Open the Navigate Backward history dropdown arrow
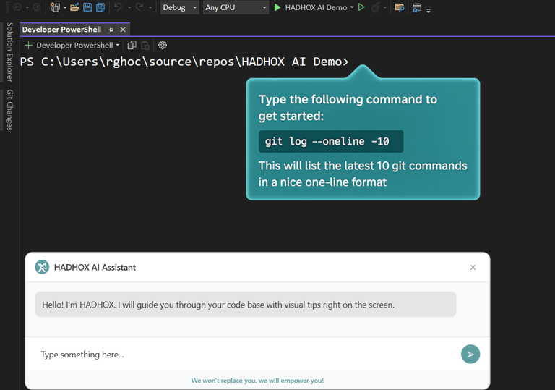Viewport: 555px width, 390px height. tap(27, 7)
